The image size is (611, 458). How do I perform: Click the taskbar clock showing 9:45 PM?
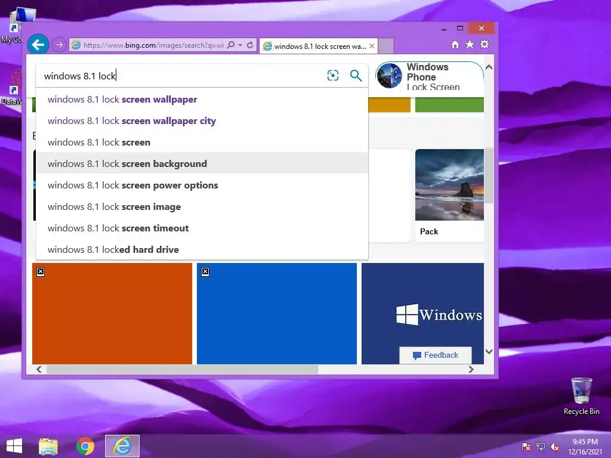585,447
